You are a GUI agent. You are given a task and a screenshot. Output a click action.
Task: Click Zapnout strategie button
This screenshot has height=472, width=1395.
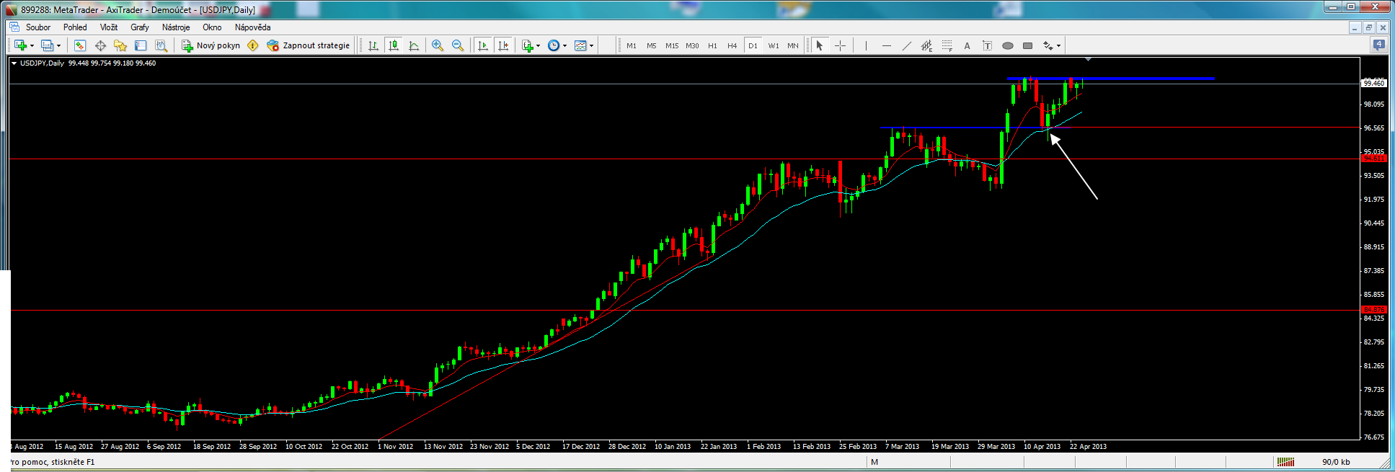(308, 45)
